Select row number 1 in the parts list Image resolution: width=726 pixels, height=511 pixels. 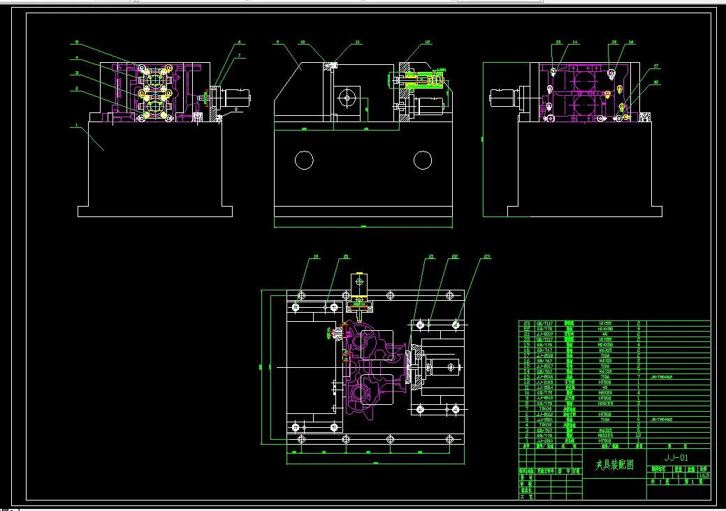526,440
